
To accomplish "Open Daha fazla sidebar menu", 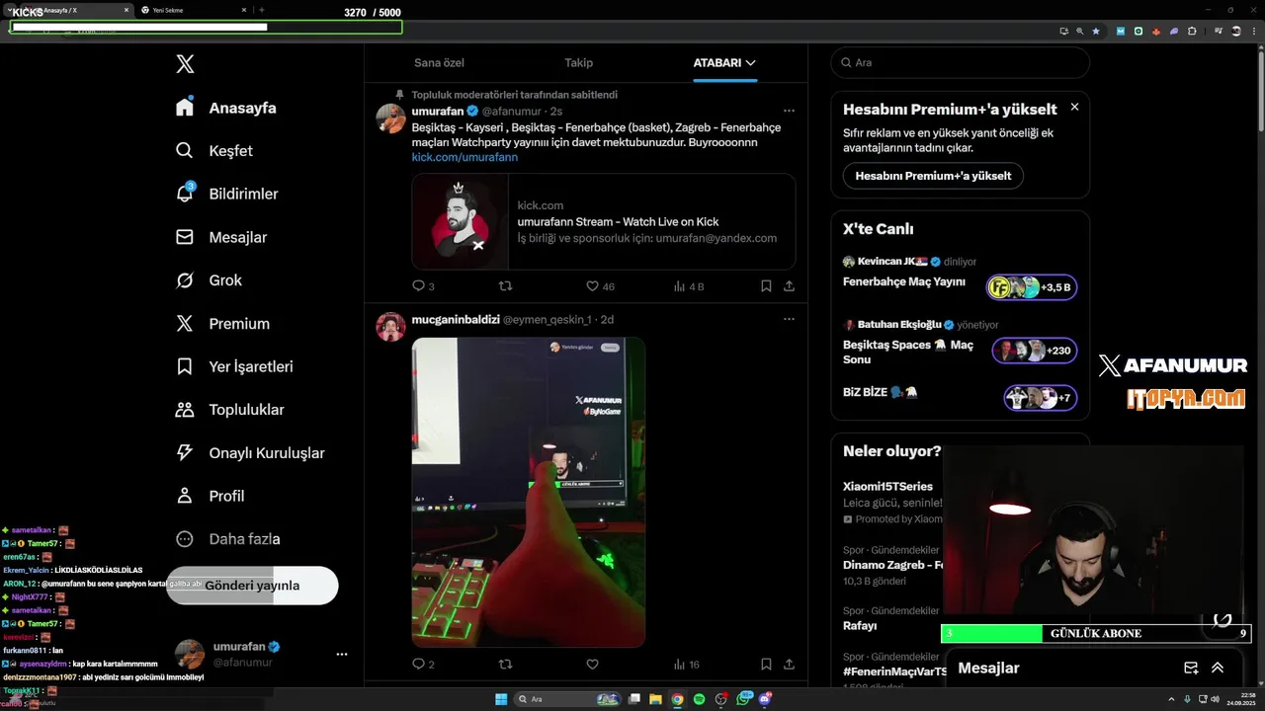I will pos(228,539).
